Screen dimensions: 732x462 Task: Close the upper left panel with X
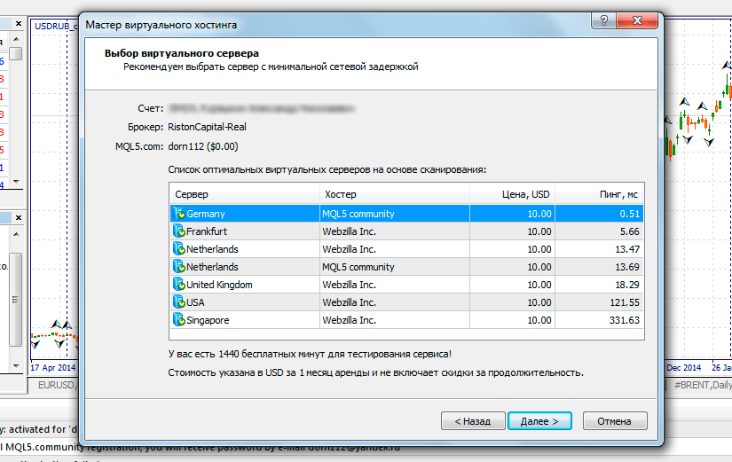(19, 23)
